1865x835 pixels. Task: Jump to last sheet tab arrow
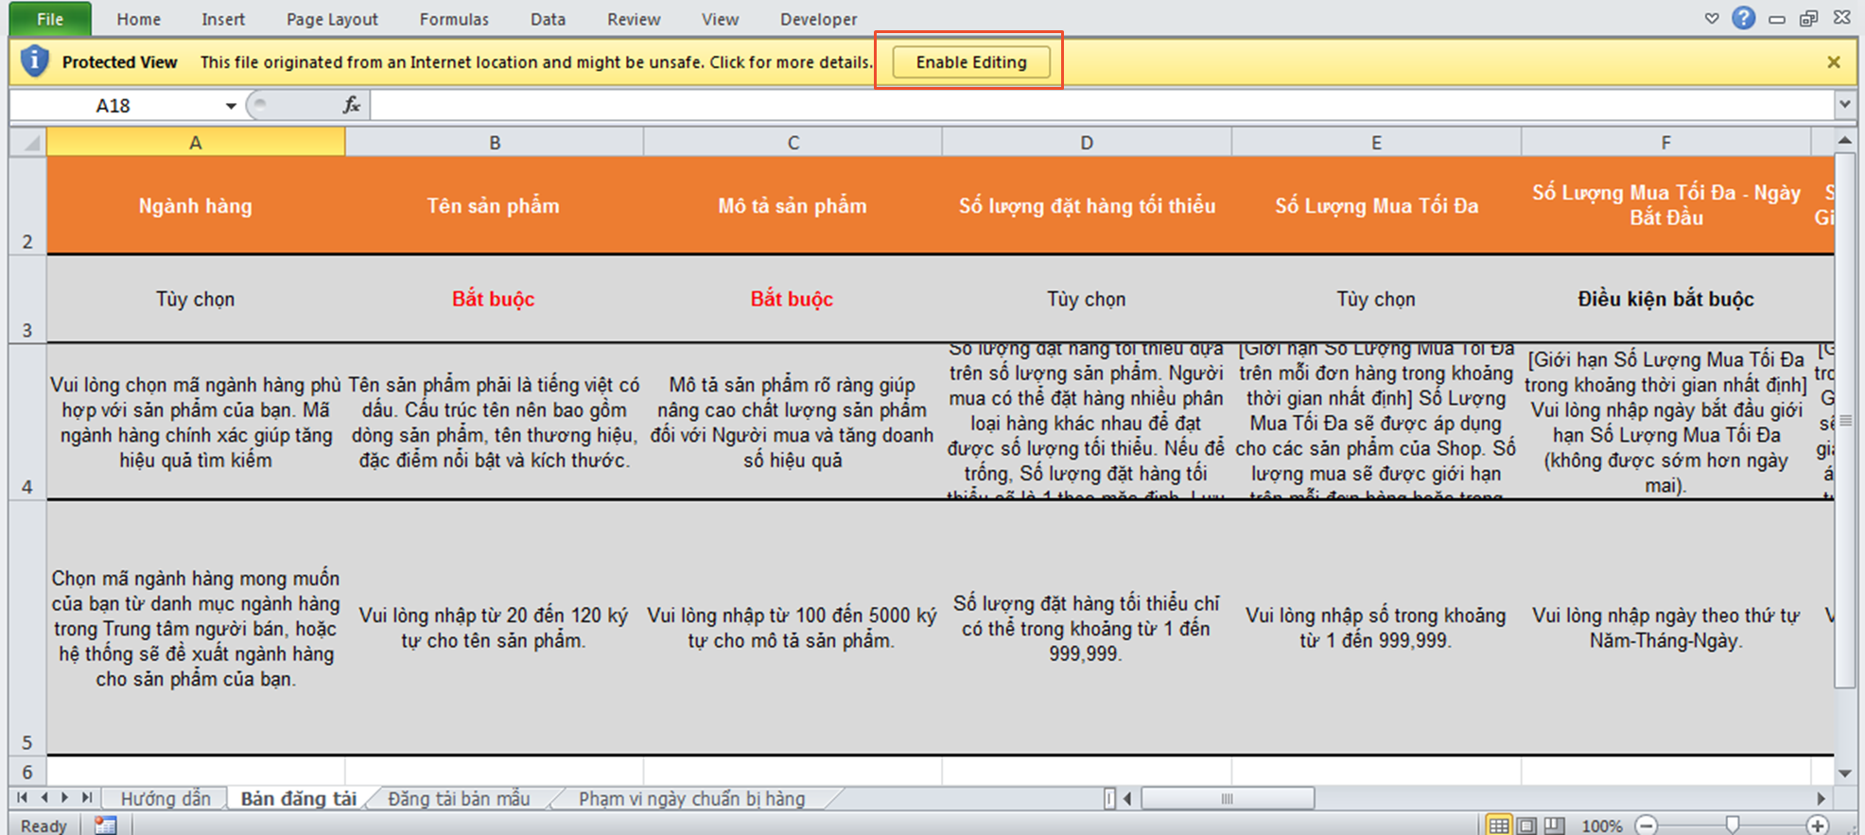tap(87, 798)
